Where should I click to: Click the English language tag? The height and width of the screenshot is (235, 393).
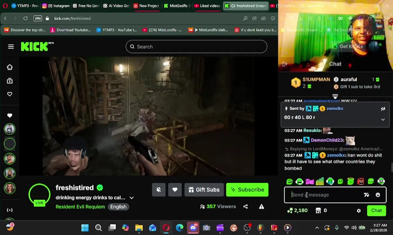[x=118, y=207]
